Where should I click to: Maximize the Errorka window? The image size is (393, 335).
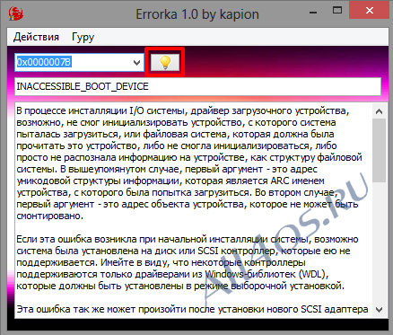(x=337, y=11)
